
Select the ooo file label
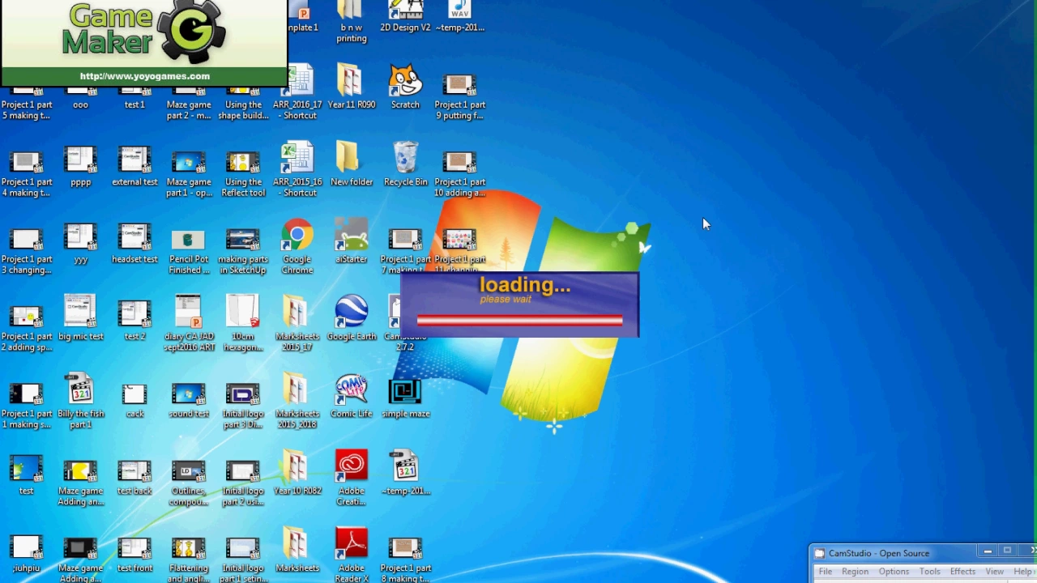click(80, 104)
